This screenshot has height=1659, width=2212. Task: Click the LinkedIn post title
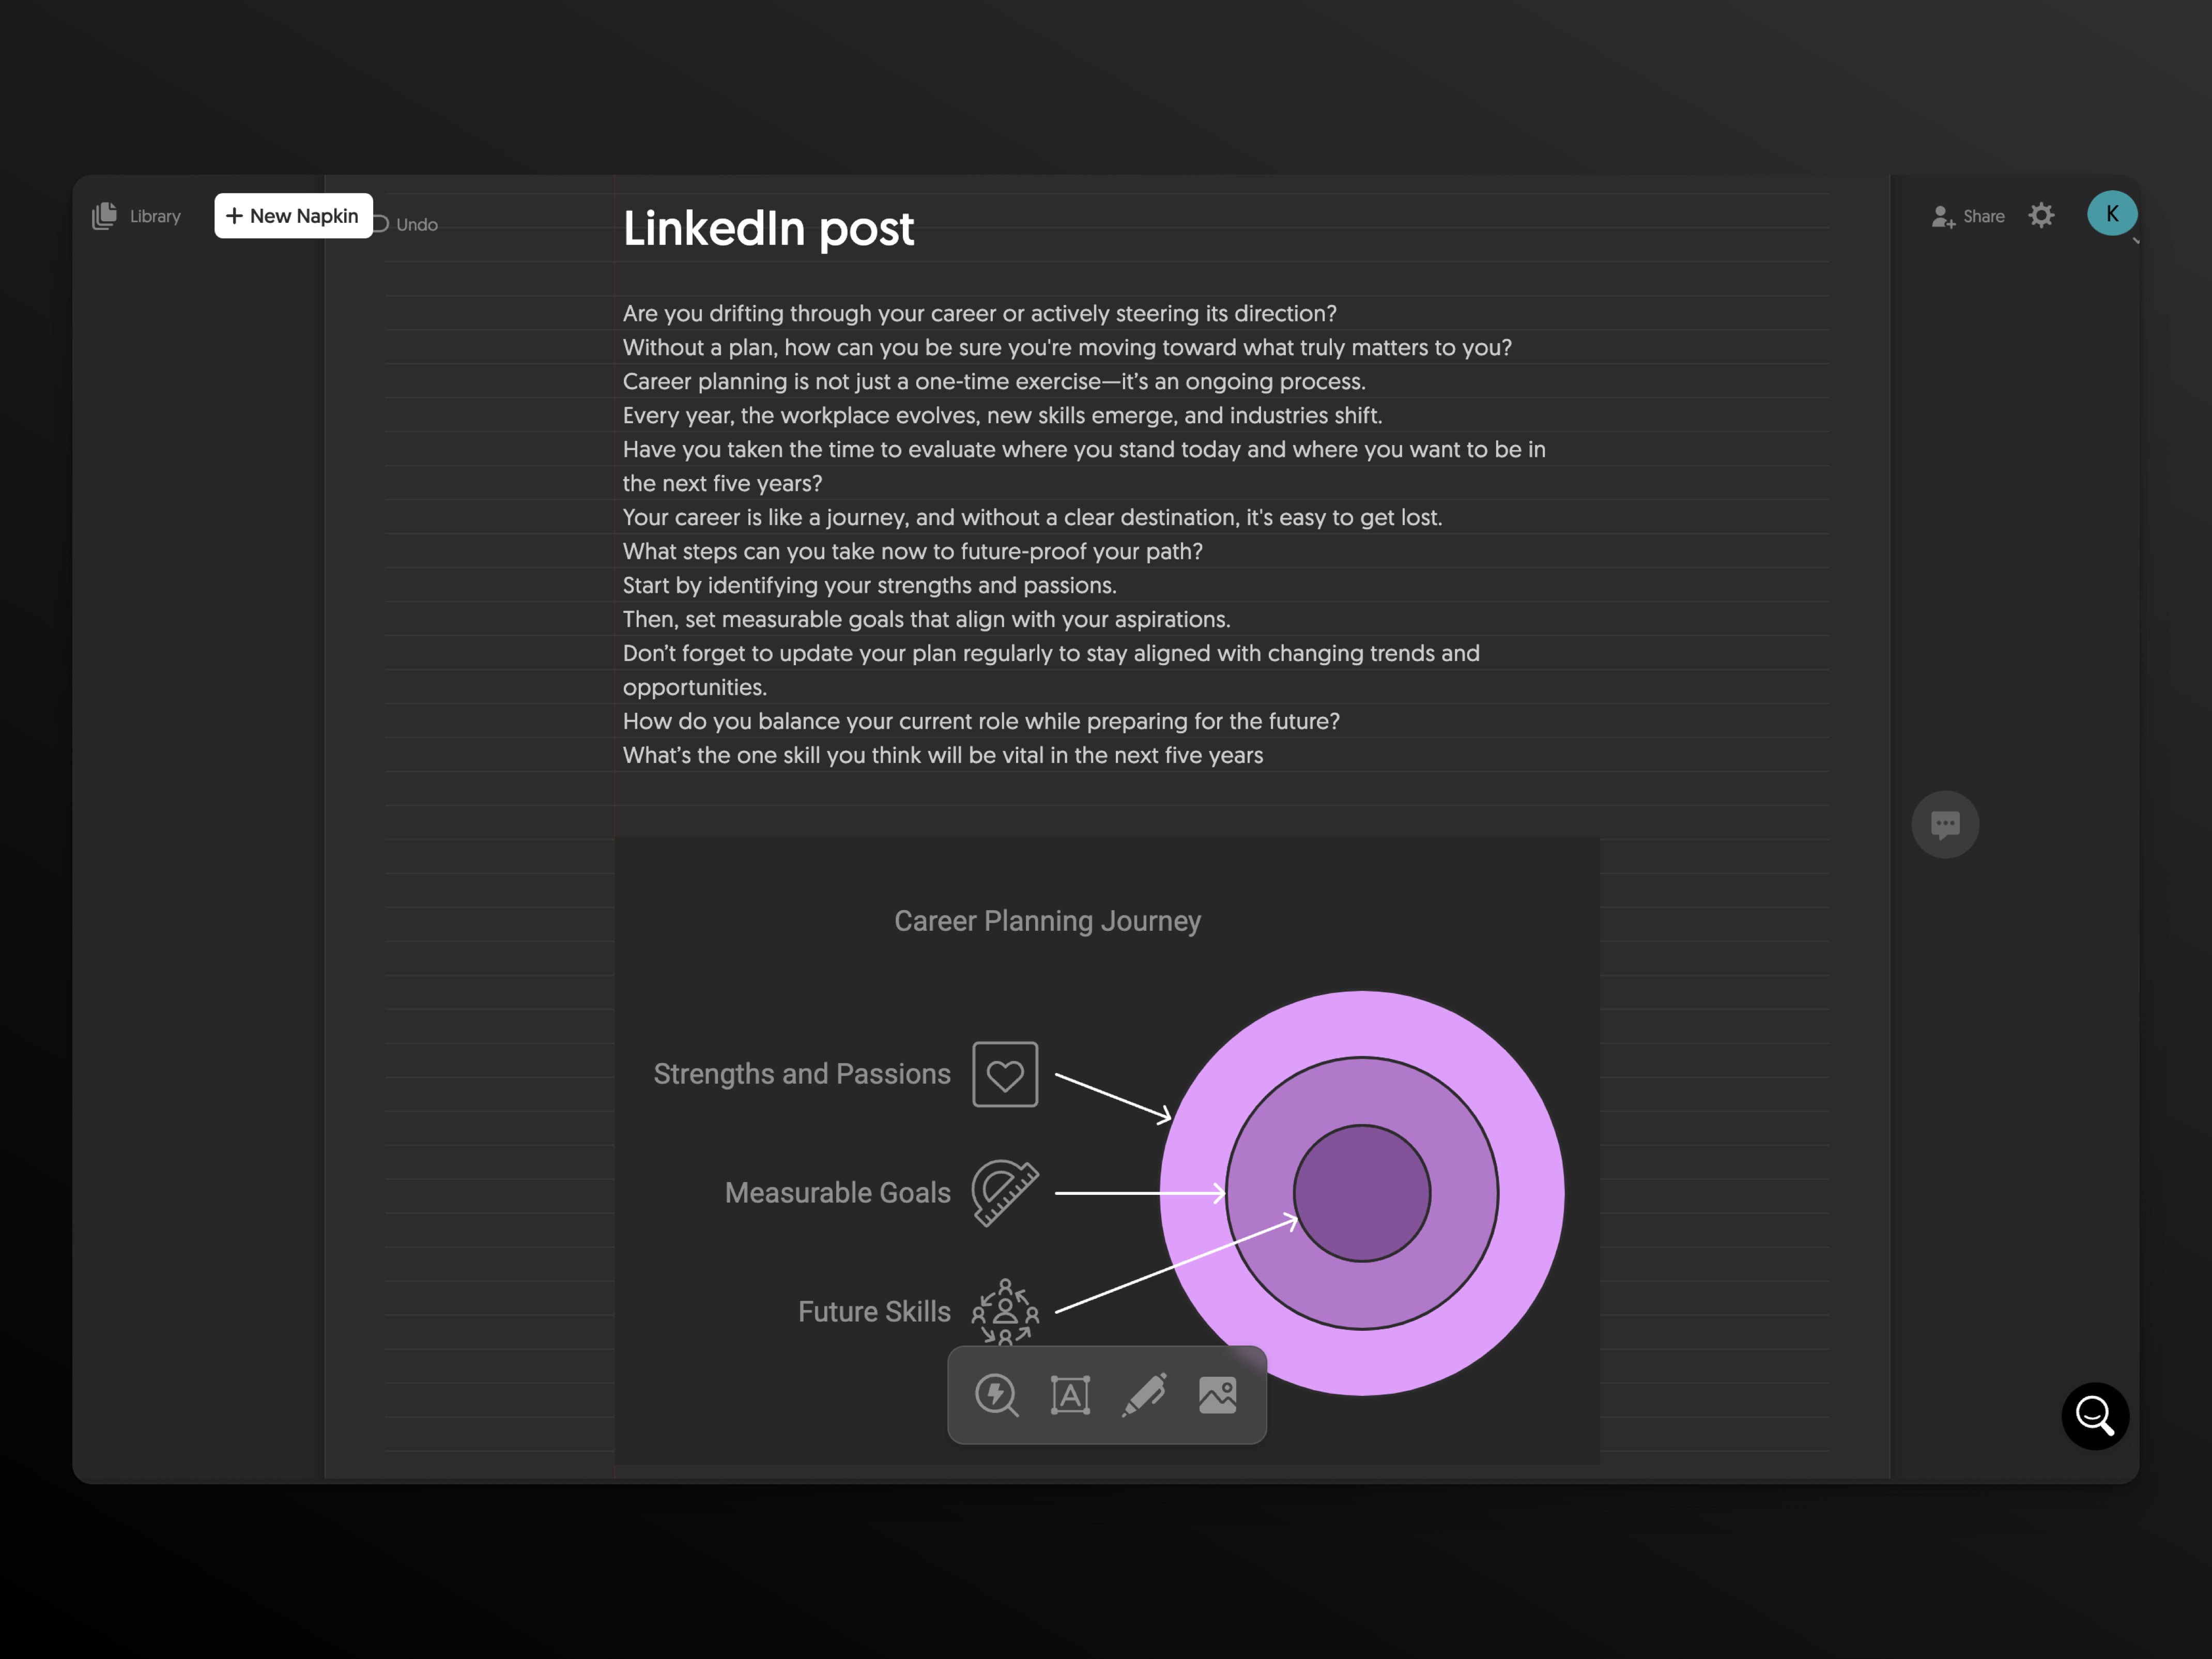[768, 229]
